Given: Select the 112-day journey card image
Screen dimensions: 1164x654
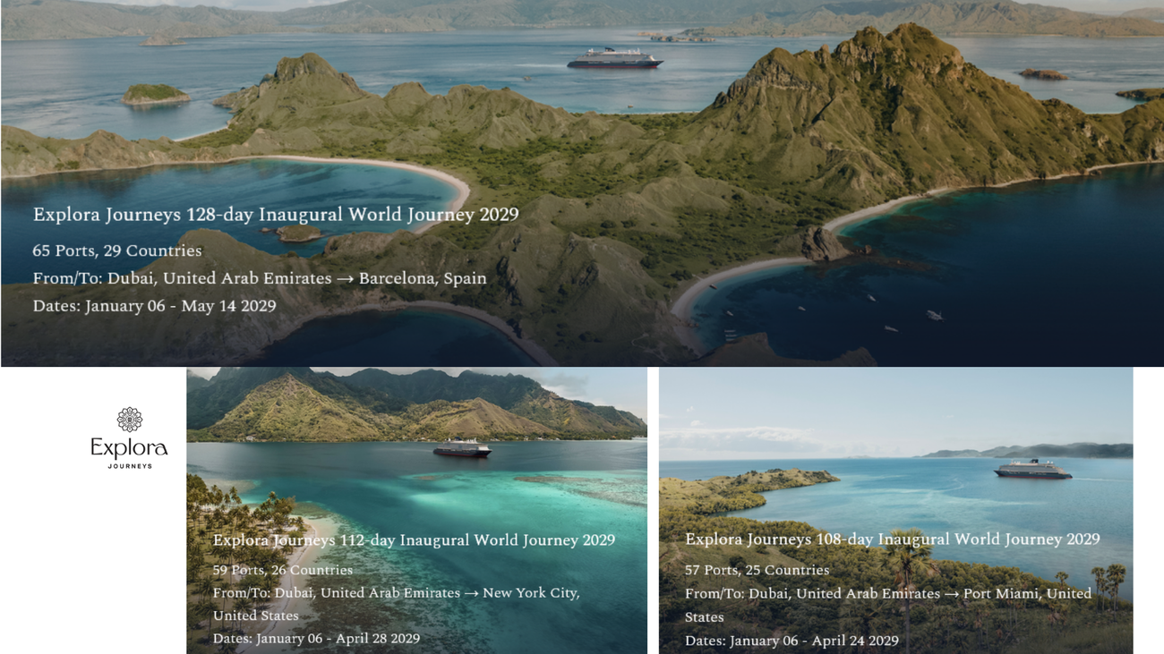Looking at the screenshot, I should pos(416,511).
